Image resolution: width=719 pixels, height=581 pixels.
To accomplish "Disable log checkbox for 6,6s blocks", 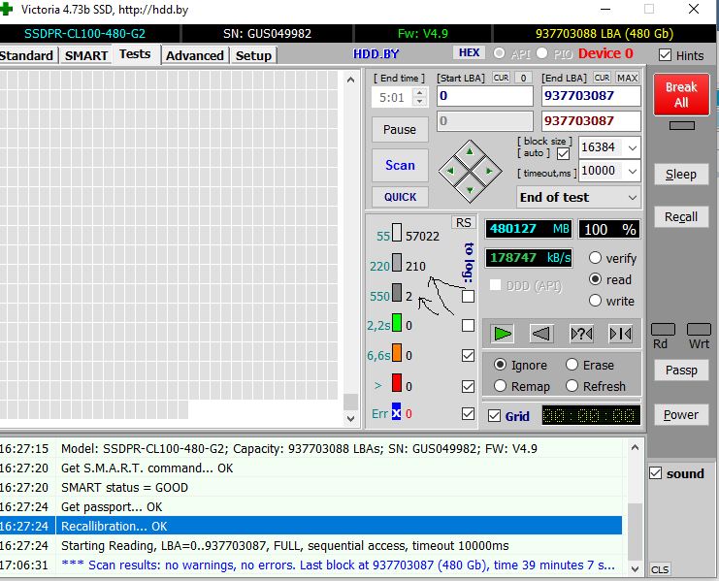I will click(x=469, y=356).
